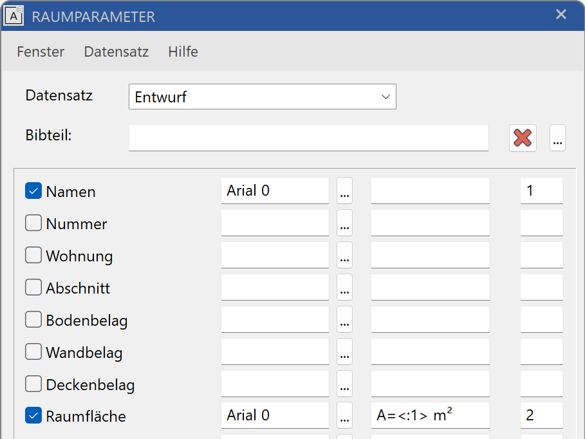
Task: Open the font selector icon for Bodenbelag
Action: pyautogui.click(x=344, y=319)
